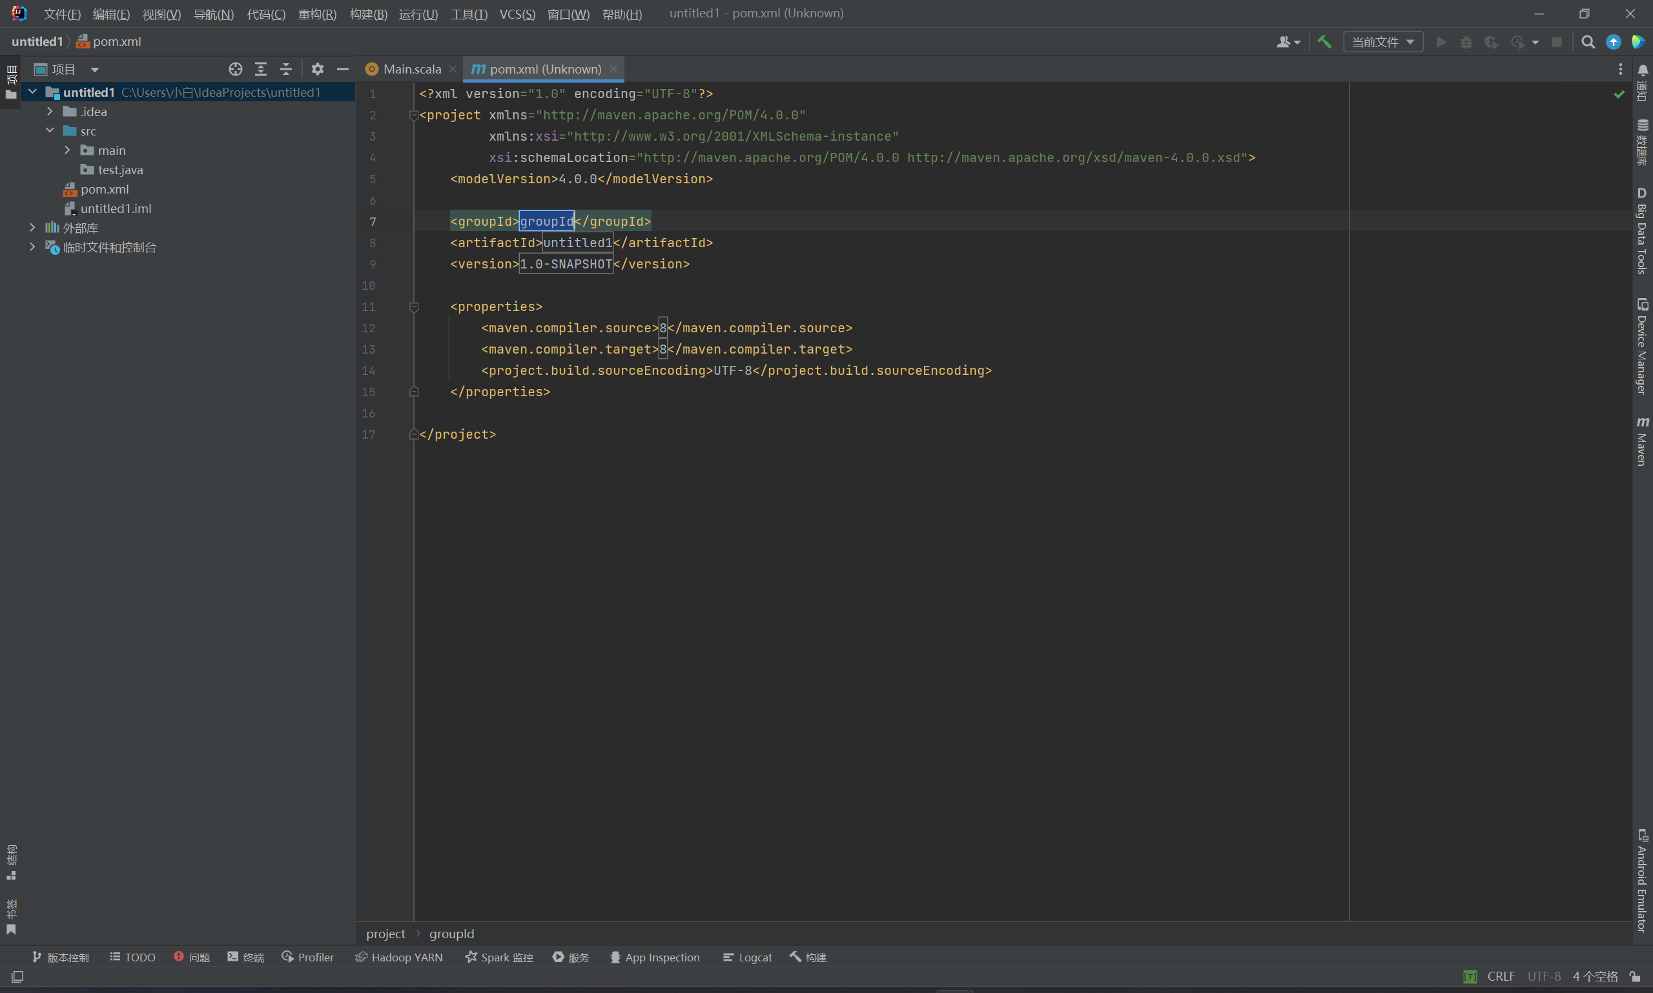Viewport: 1653px width, 993px height.
Task: Toggle tool window bars icon bottom-left
Action: click(x=17, y=976)
